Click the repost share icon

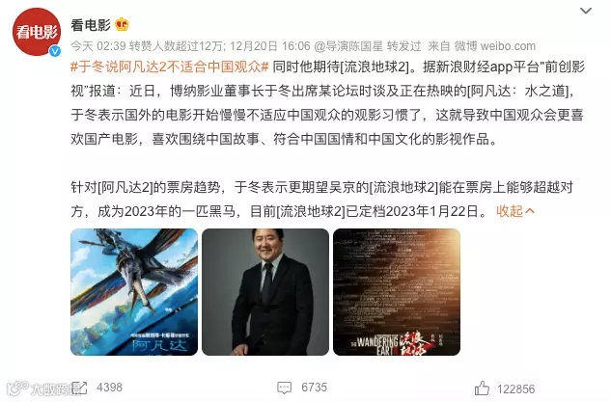click(80, 388)
